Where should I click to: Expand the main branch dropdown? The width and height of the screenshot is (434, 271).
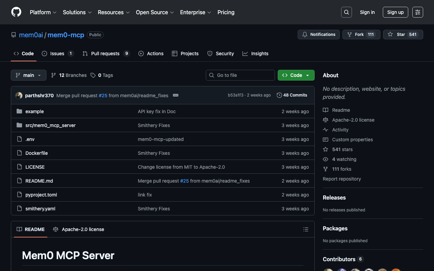click(28, 75)
